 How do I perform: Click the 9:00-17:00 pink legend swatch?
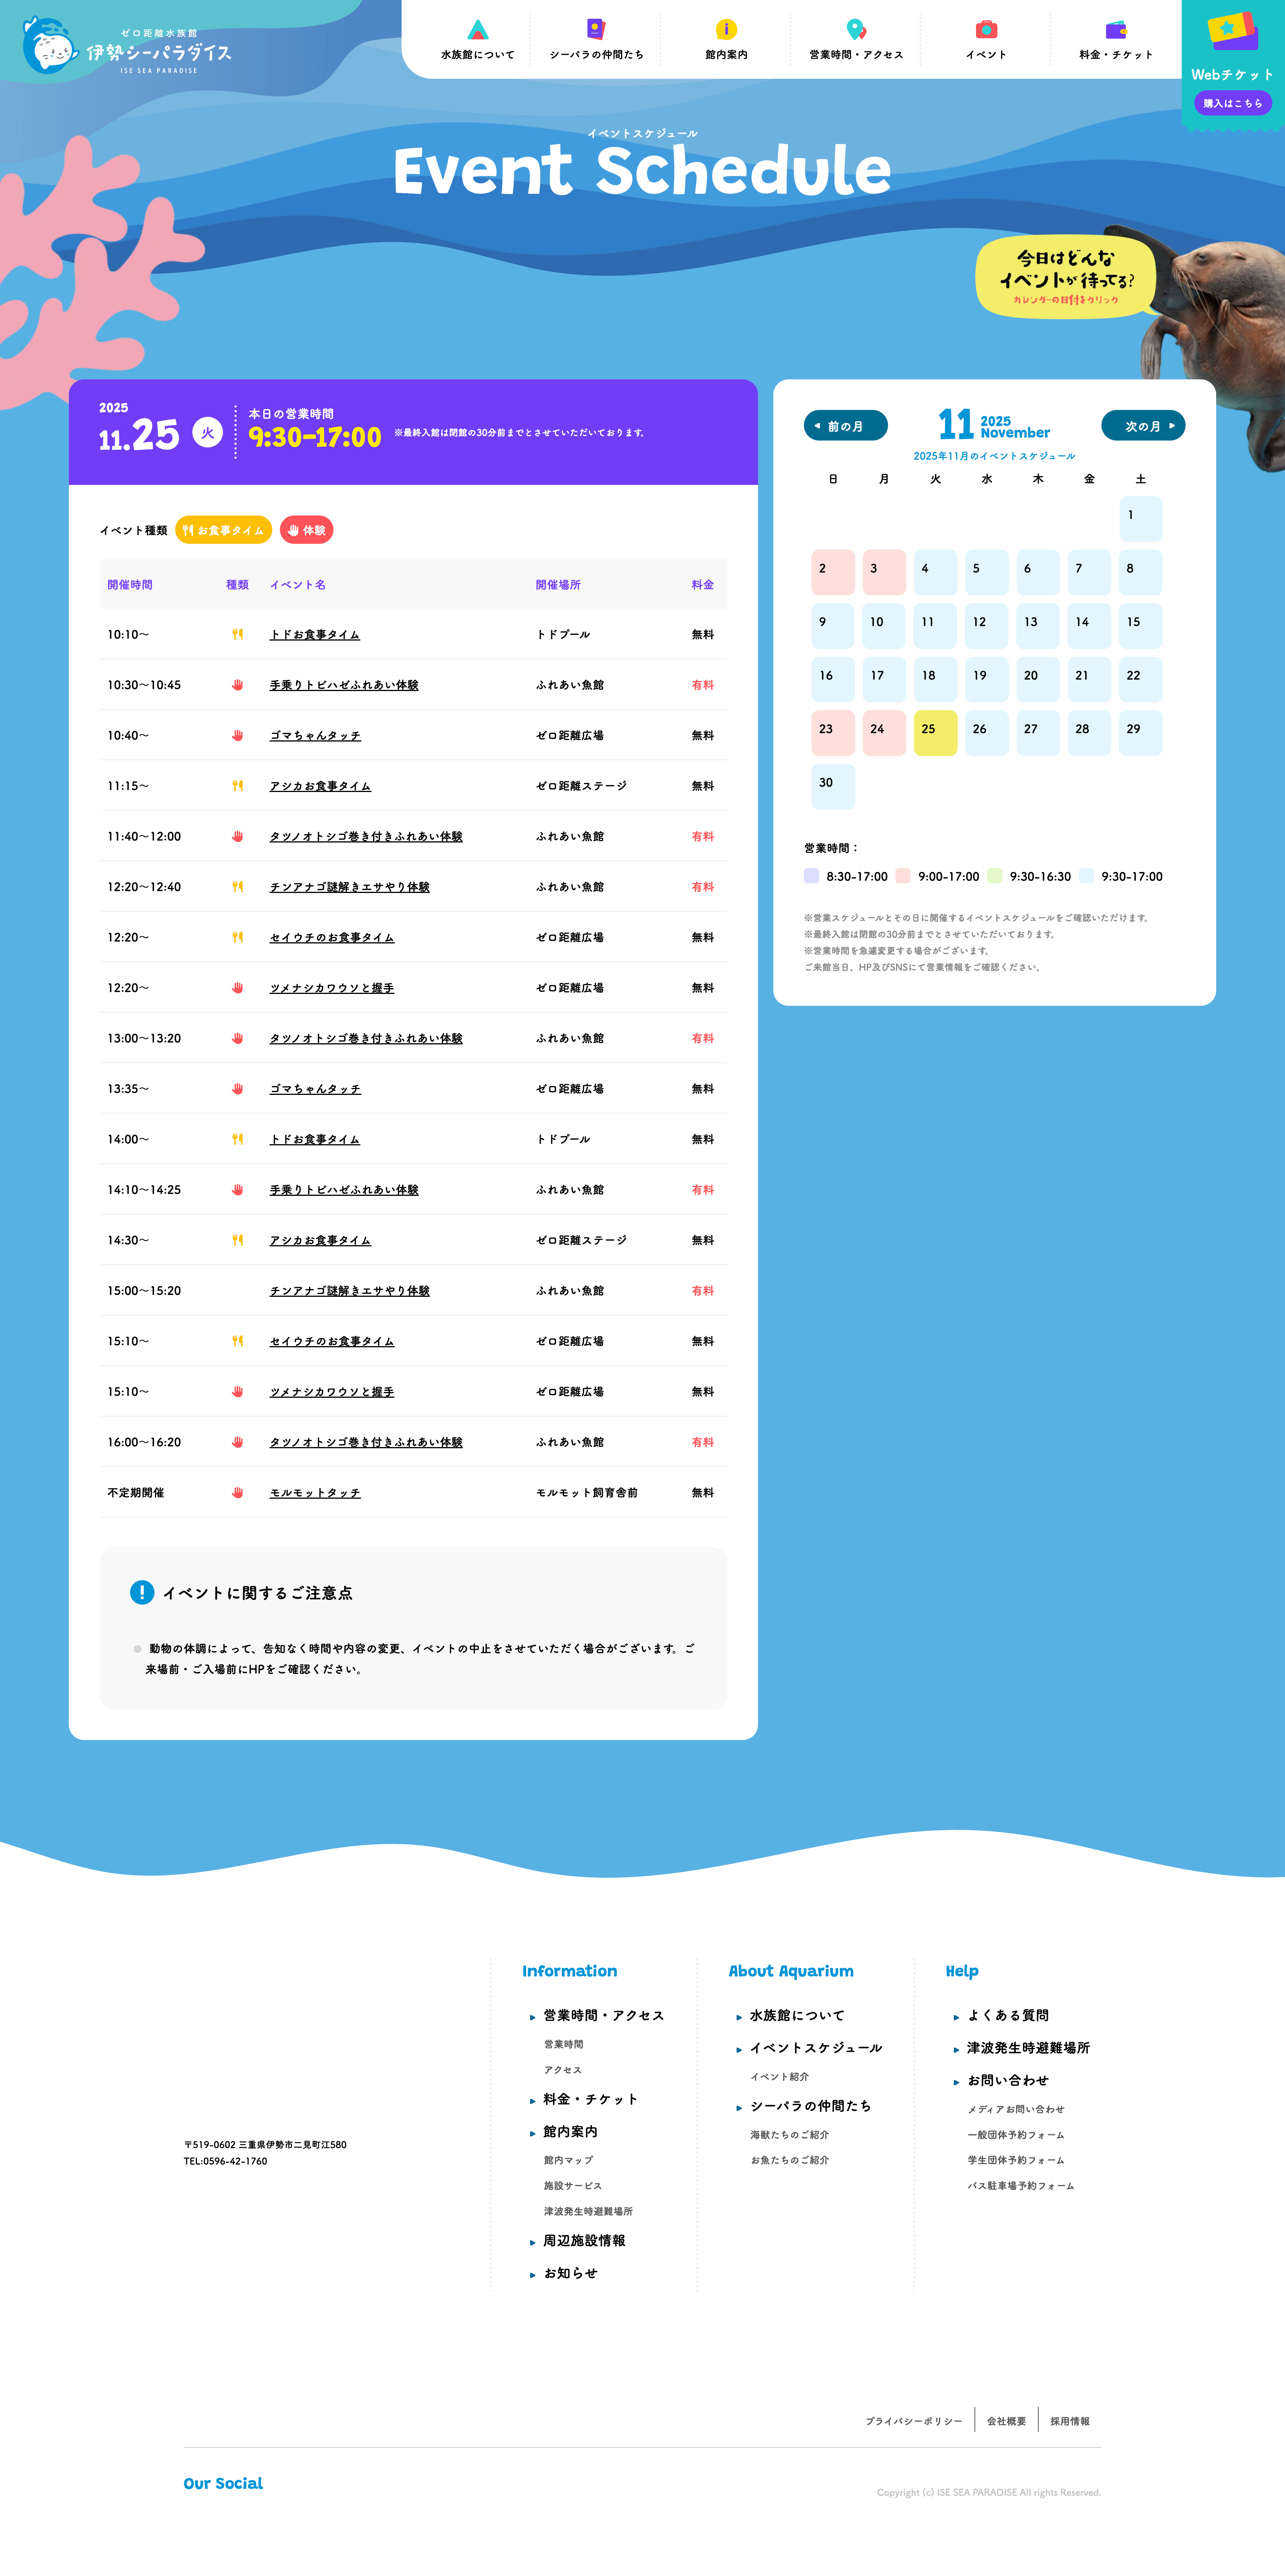(x=903, y=876)
